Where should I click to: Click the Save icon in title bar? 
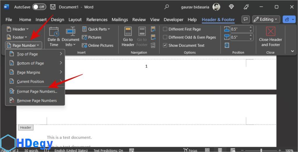(x=53, y=7)
